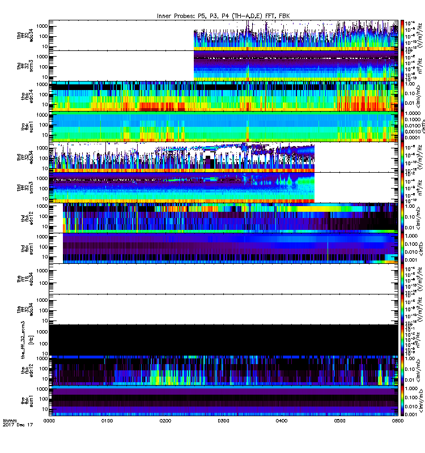Screen dimensions: 425x453
Task: Click the tha fbk edc34 spectrogram panel
Action: [223, 96]
